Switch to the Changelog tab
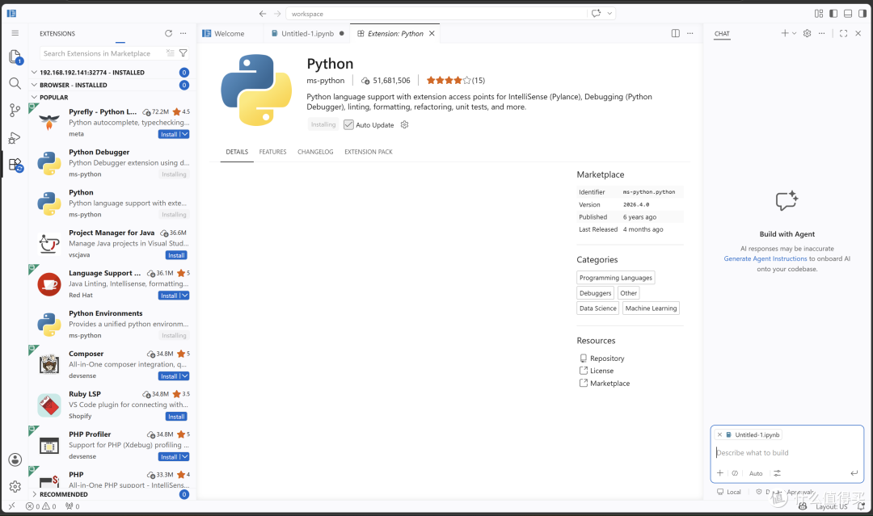The height and width of the screenshot is (516, 873). click(315, 152)
